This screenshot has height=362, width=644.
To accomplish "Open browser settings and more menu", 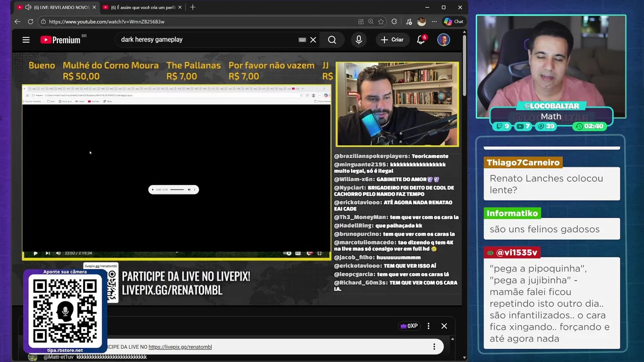I will pyautogui.click(x=434, y=22).
